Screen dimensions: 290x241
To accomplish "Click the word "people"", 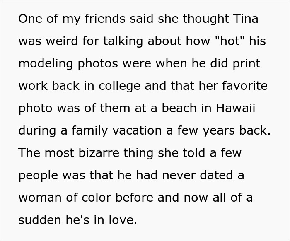I will (39, 175).
